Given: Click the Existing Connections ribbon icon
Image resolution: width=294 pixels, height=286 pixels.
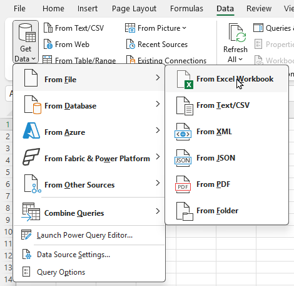Looking at the screenshot, I should coord(131,60).
